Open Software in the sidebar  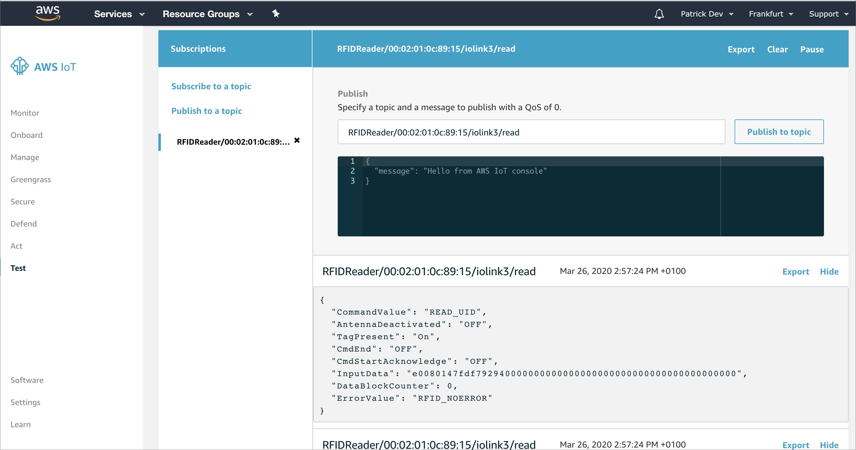tap(27, 380)
